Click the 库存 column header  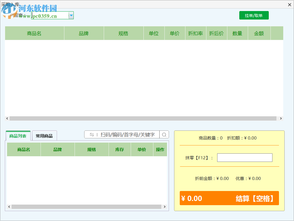[x=120, y=149]
